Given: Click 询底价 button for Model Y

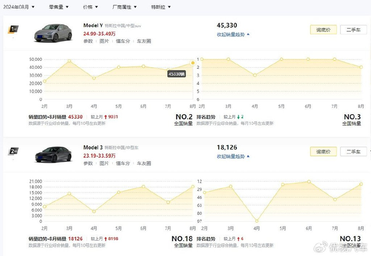Looking at the screenshot, I should point(323,30).
